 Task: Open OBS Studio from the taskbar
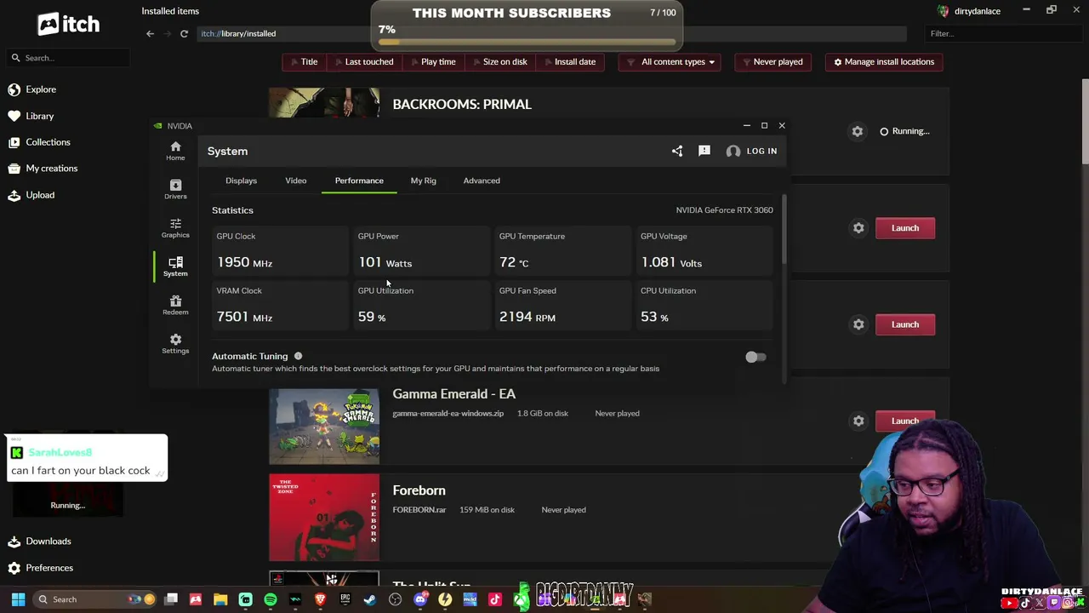[395, 599]
